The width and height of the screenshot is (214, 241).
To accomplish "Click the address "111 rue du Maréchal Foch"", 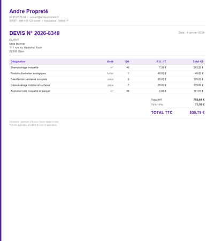I will click(x=26, y=48).
